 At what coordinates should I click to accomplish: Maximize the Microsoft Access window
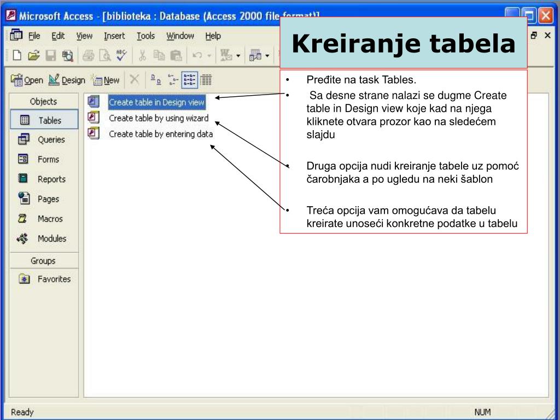coord(529,15)
